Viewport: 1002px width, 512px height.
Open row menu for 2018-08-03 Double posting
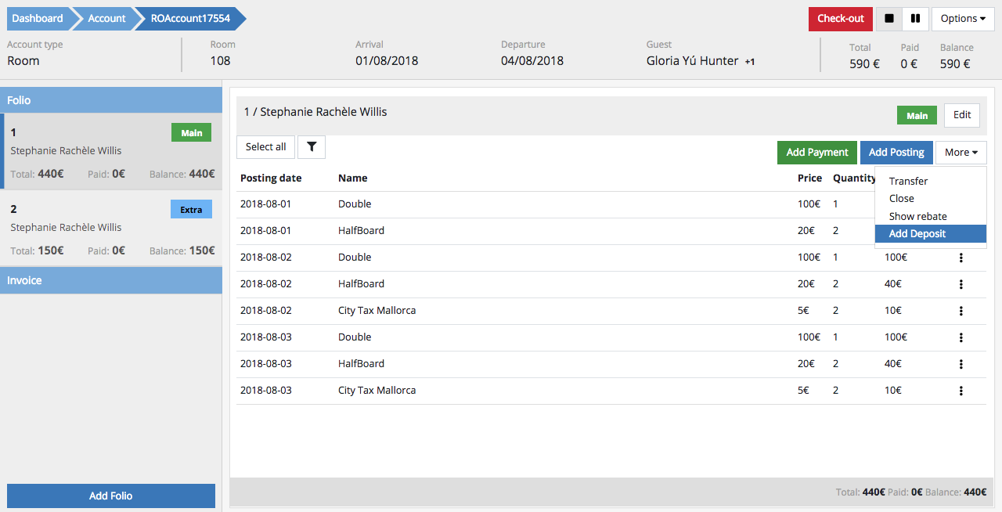coord(961,337)
